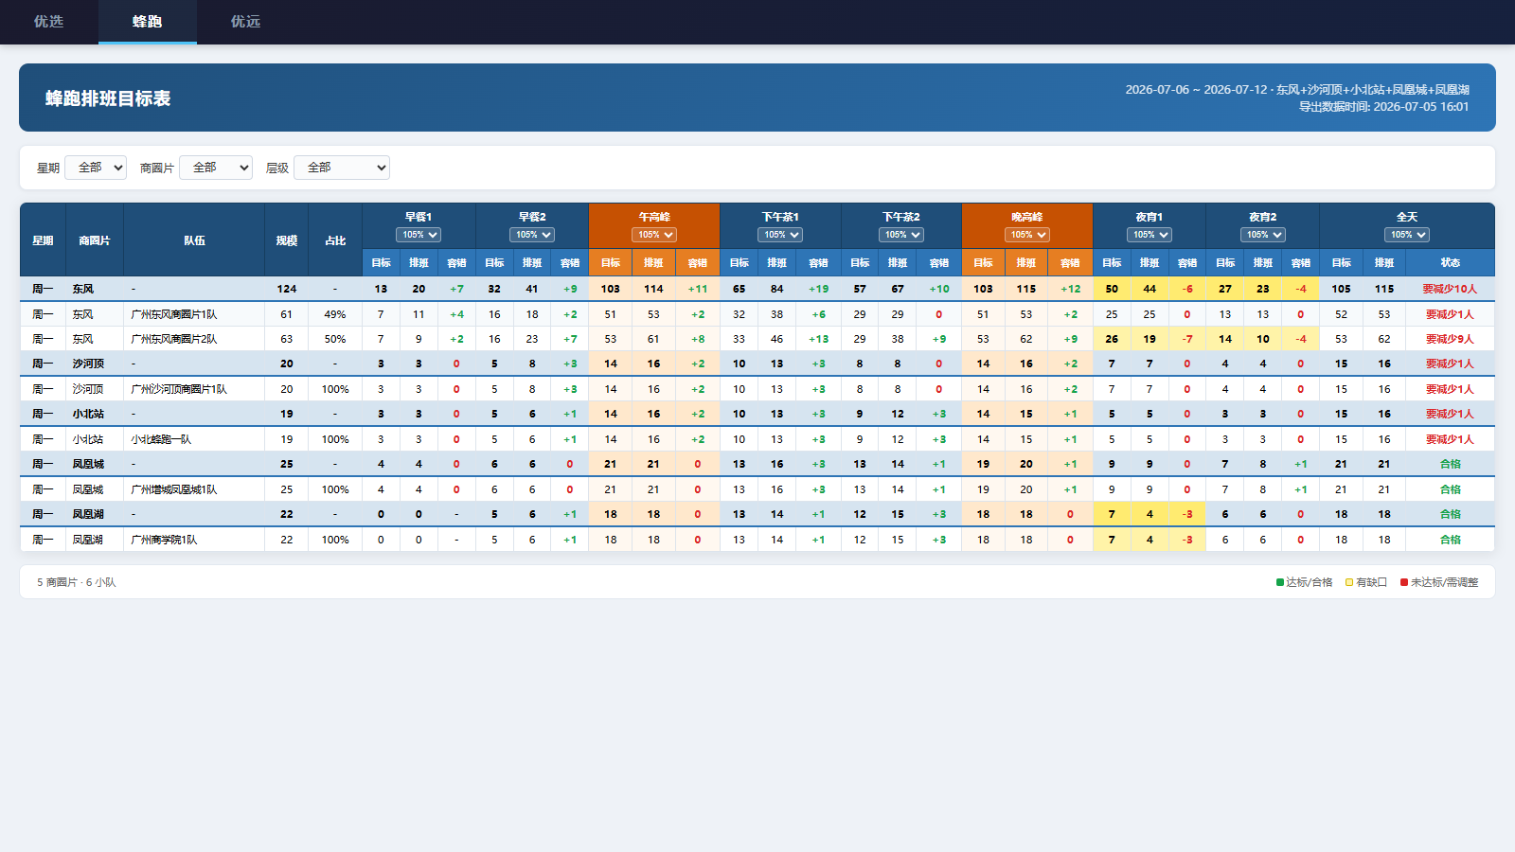This screenshot has width=1515, height=852.
Task: Click the 凤凰湖 summary row name
Action: pyautogui.click(x=88, y=514)
